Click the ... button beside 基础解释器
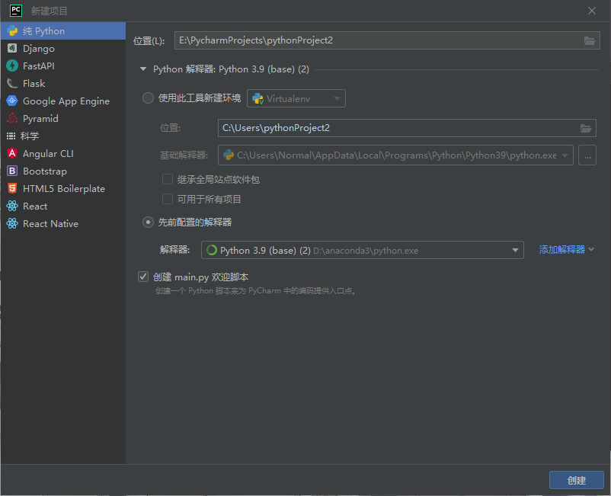The height and width of the screenshot is (496, 611). pyautogui.click(x=587, y=155)
